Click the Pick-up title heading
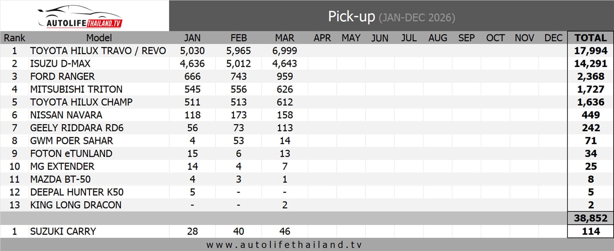 tap(351, 16)
